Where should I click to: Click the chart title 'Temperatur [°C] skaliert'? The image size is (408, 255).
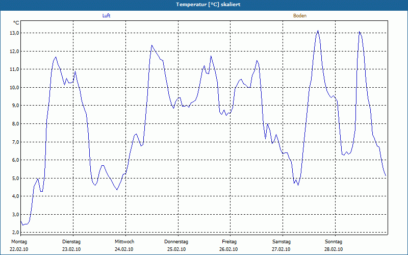(208, 5)
